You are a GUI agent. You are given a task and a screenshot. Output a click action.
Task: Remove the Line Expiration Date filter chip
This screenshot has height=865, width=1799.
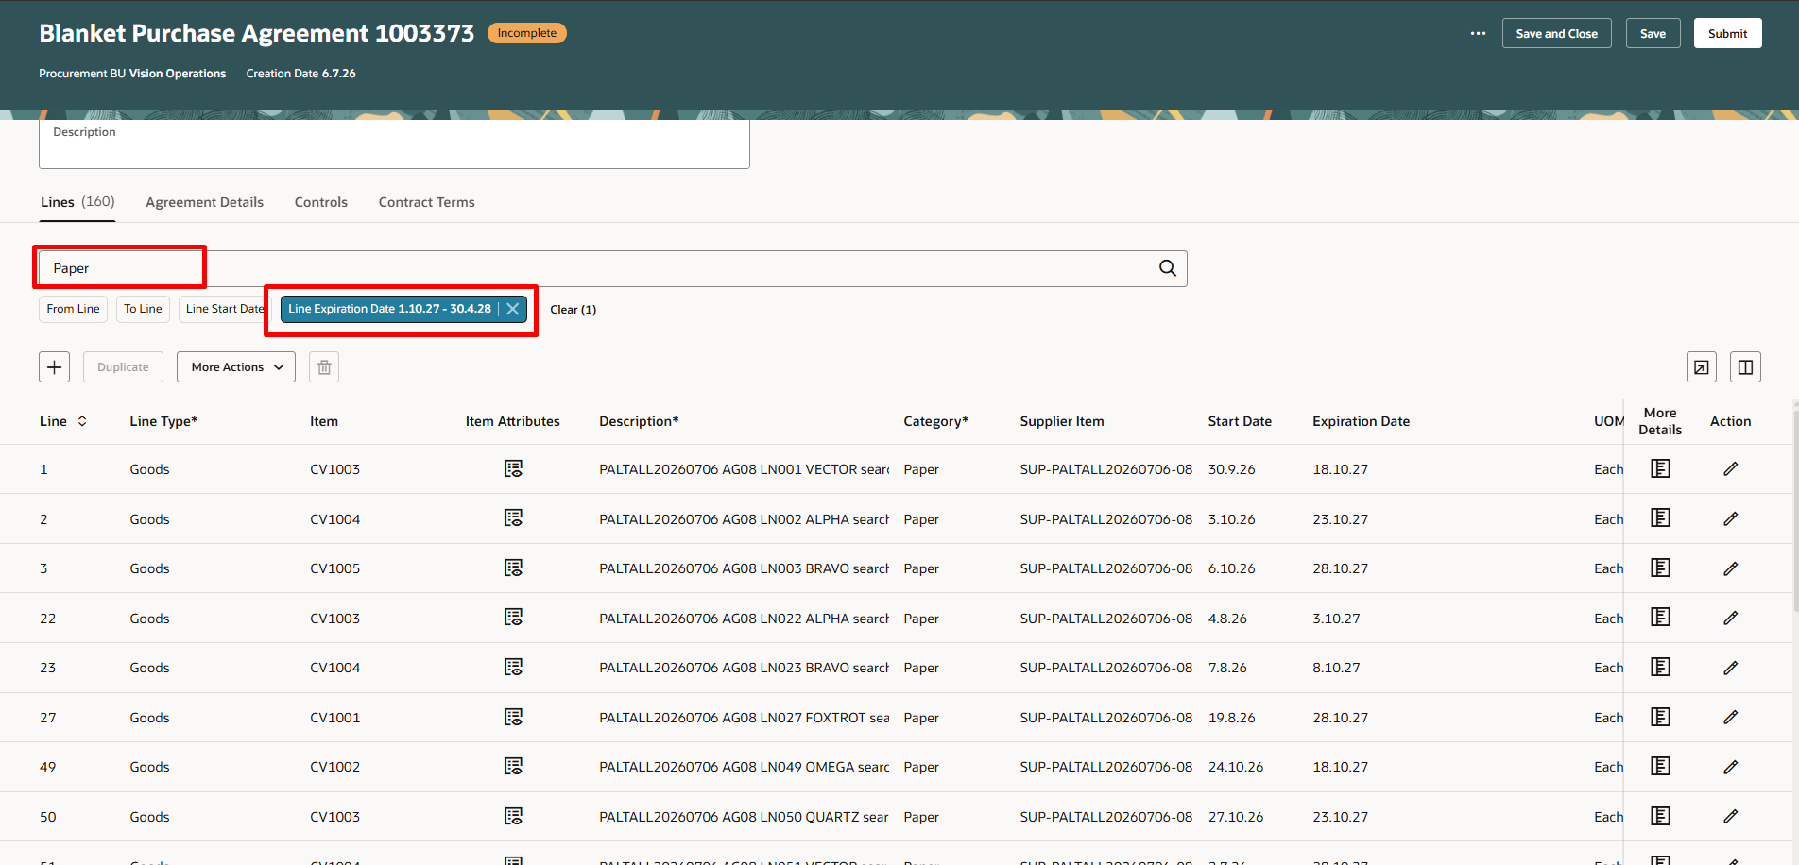pyautogui.click(x=512, y=309)
